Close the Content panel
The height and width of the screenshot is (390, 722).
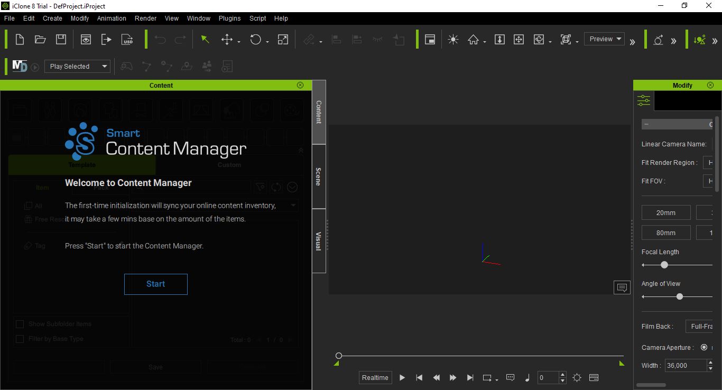point(300,85)
